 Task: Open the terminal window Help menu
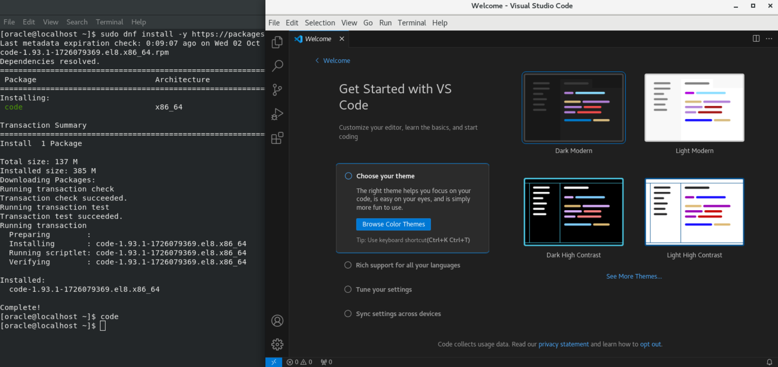click(138, 22)
